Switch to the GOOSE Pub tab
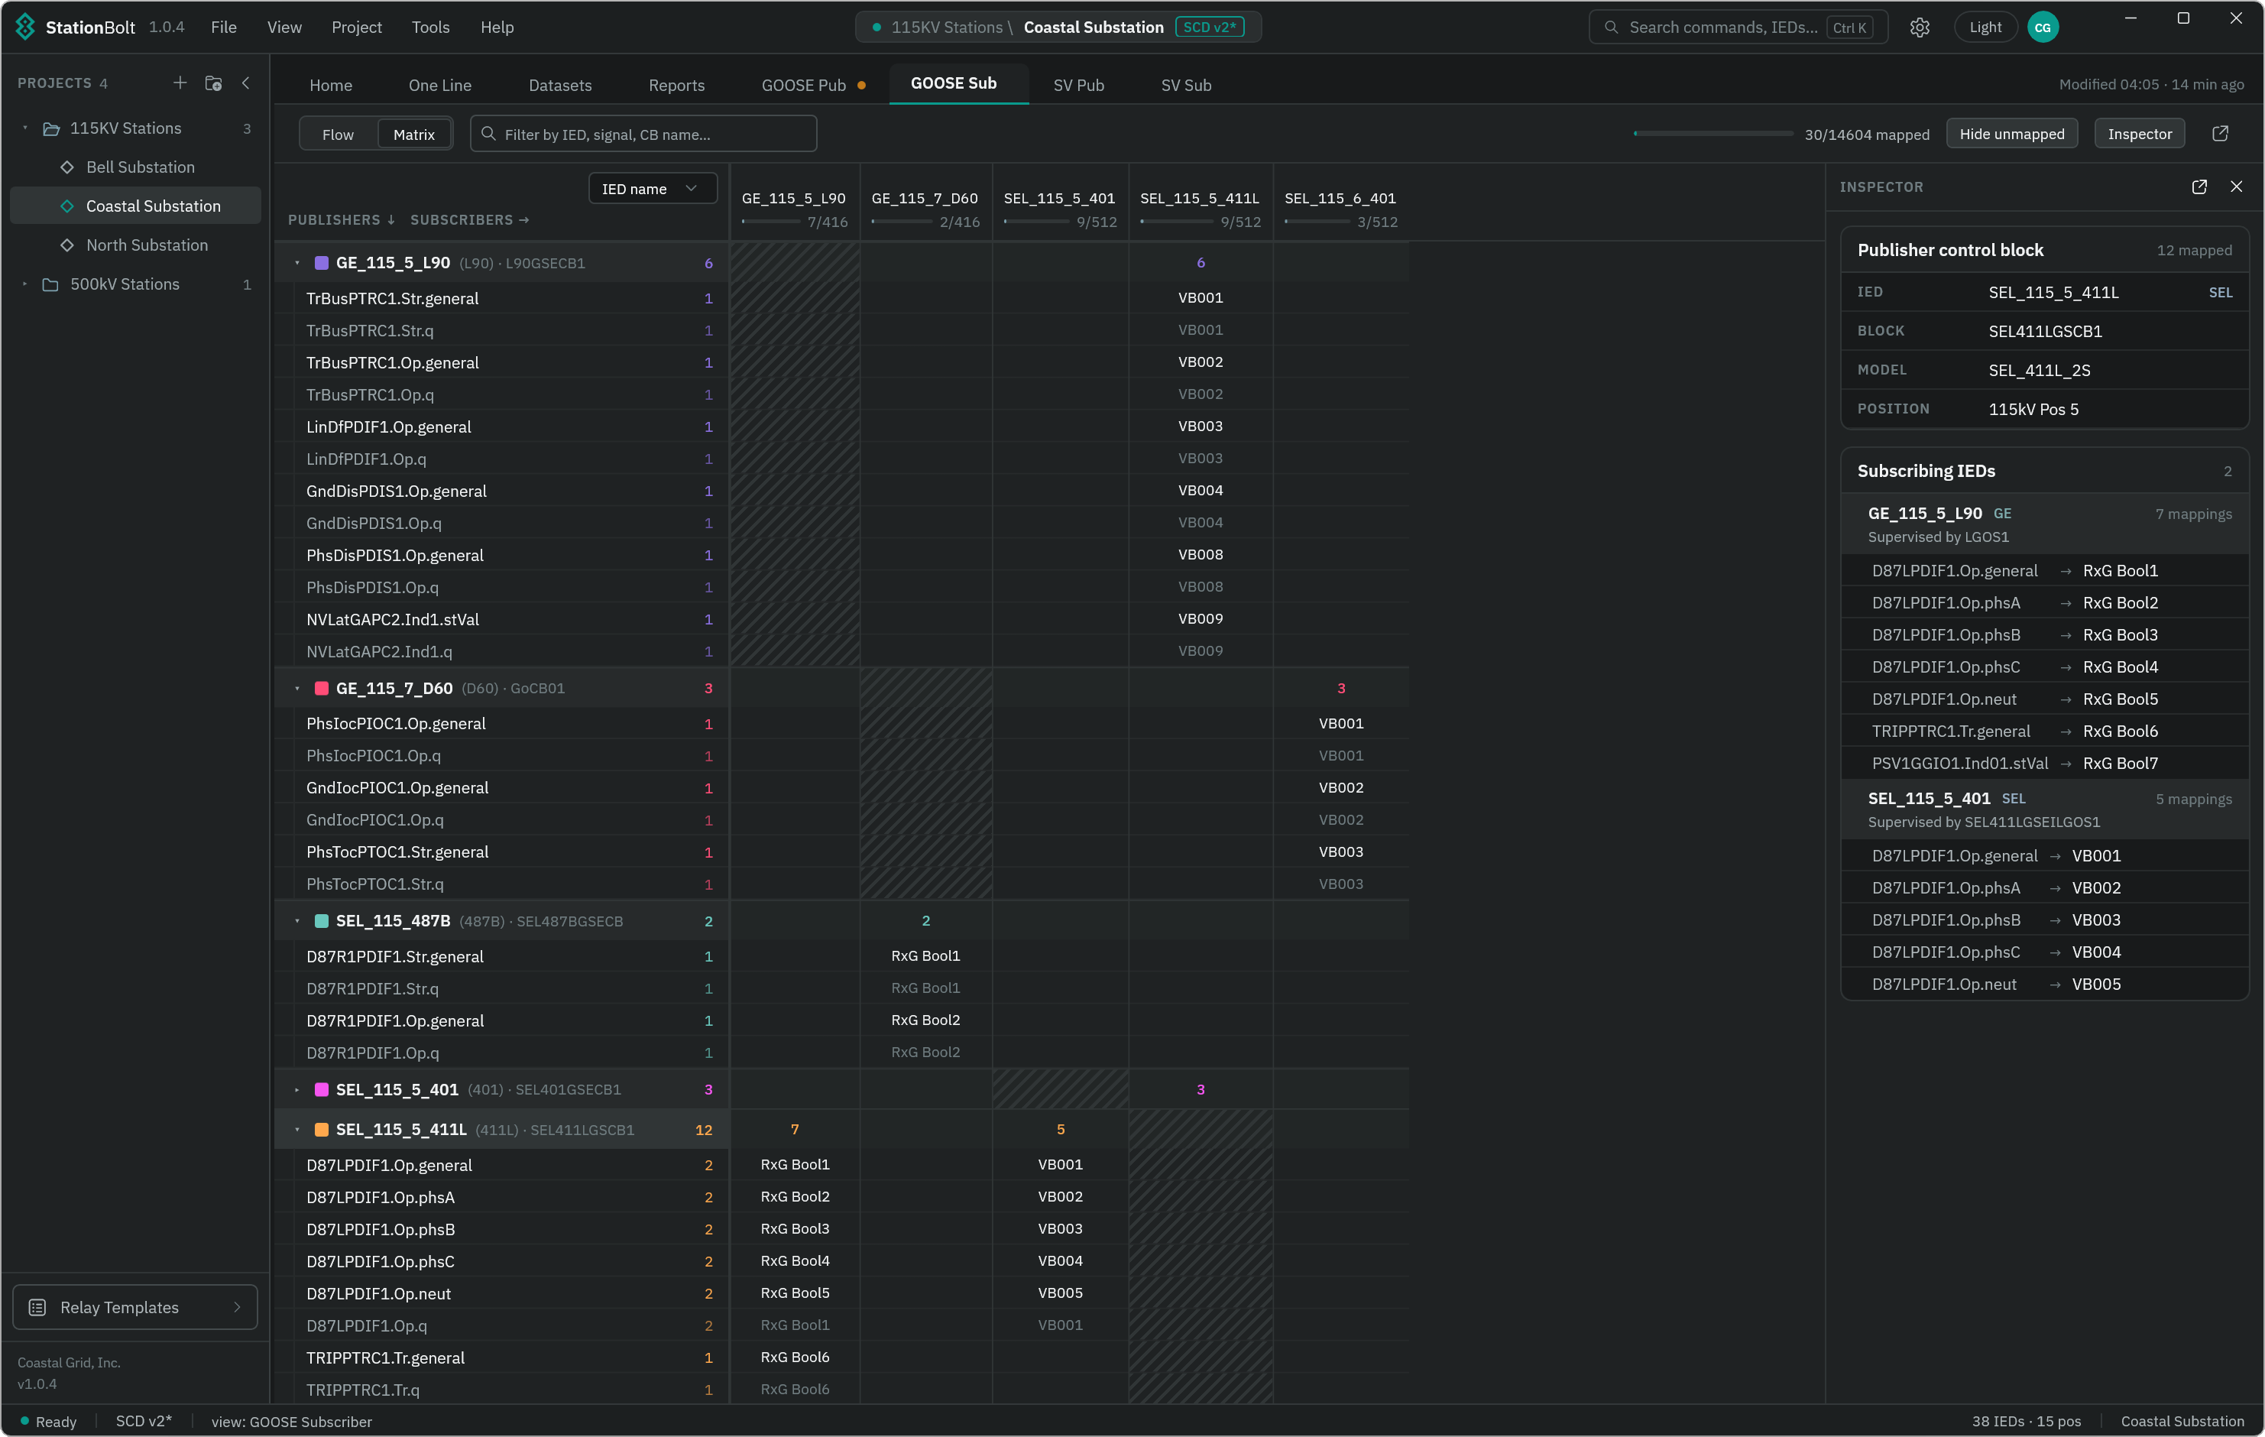2265x1437 pixels. tap(812, 85)
